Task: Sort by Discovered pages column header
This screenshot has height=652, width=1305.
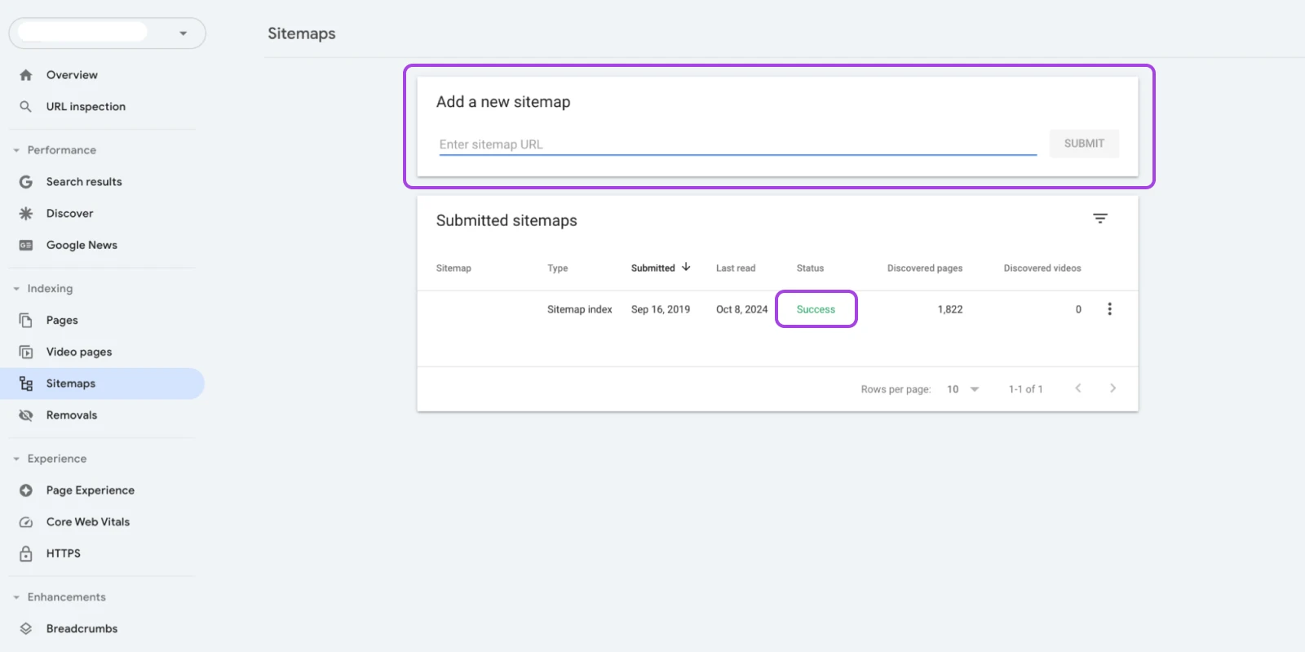Action: click(925, 268)
